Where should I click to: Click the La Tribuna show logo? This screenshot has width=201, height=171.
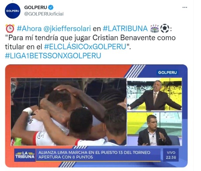pyautogui.click(x=25, y=155)
